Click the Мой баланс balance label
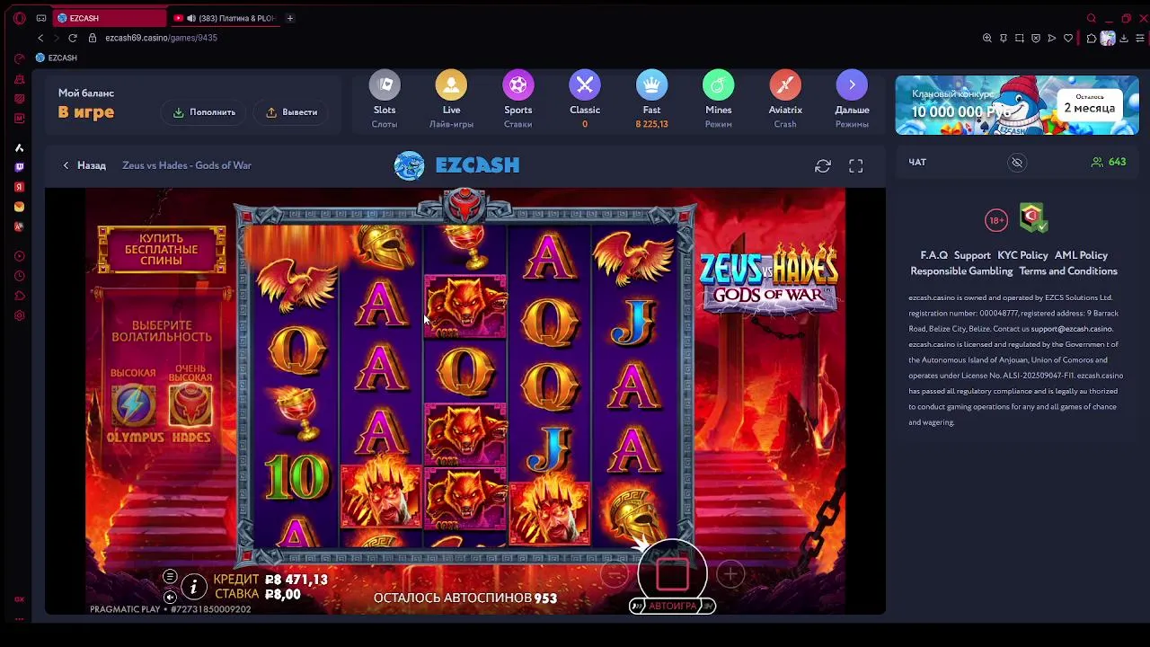 pyautogui.click(x=86, y=93)
